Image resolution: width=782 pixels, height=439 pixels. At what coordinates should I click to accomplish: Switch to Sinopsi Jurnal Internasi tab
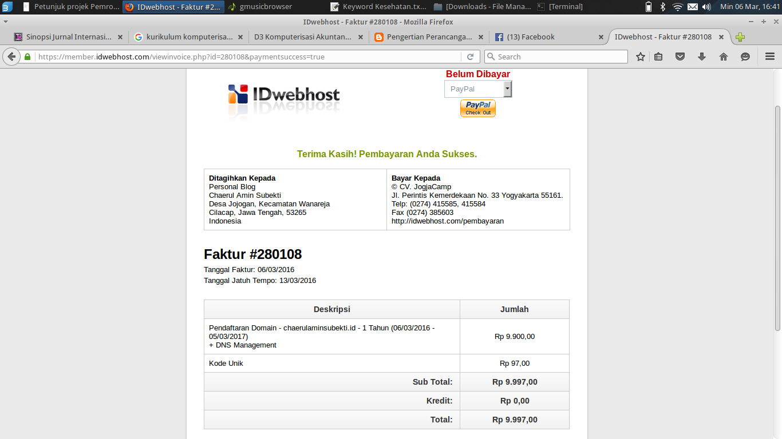[68, 37]
